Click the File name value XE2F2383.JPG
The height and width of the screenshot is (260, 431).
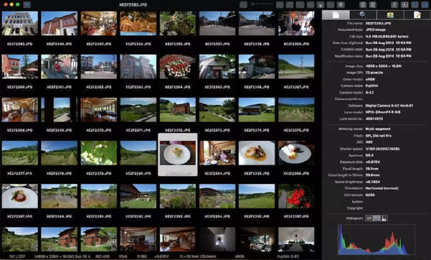(378, 23)
